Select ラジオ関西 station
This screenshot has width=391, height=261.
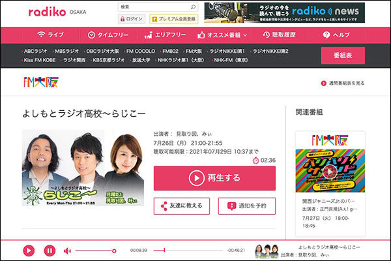[74, 60]
